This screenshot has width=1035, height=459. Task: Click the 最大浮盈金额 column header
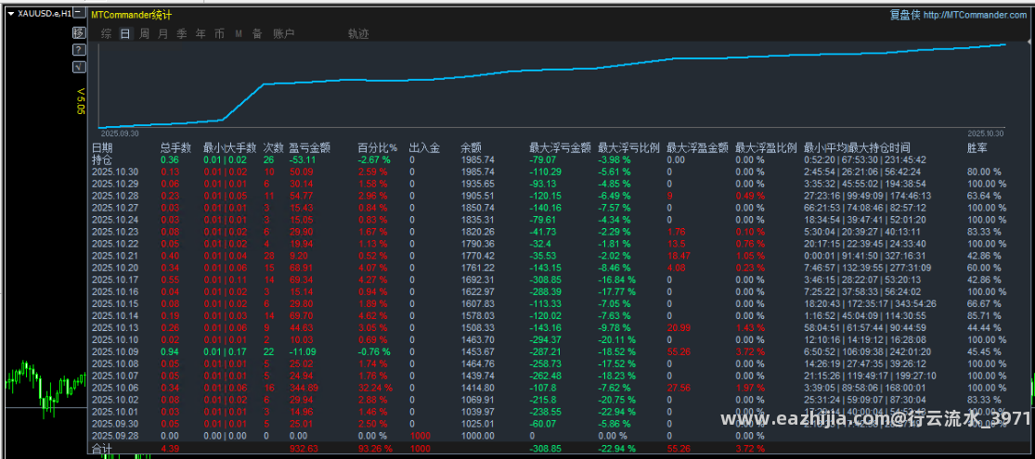tap(697, 147)
